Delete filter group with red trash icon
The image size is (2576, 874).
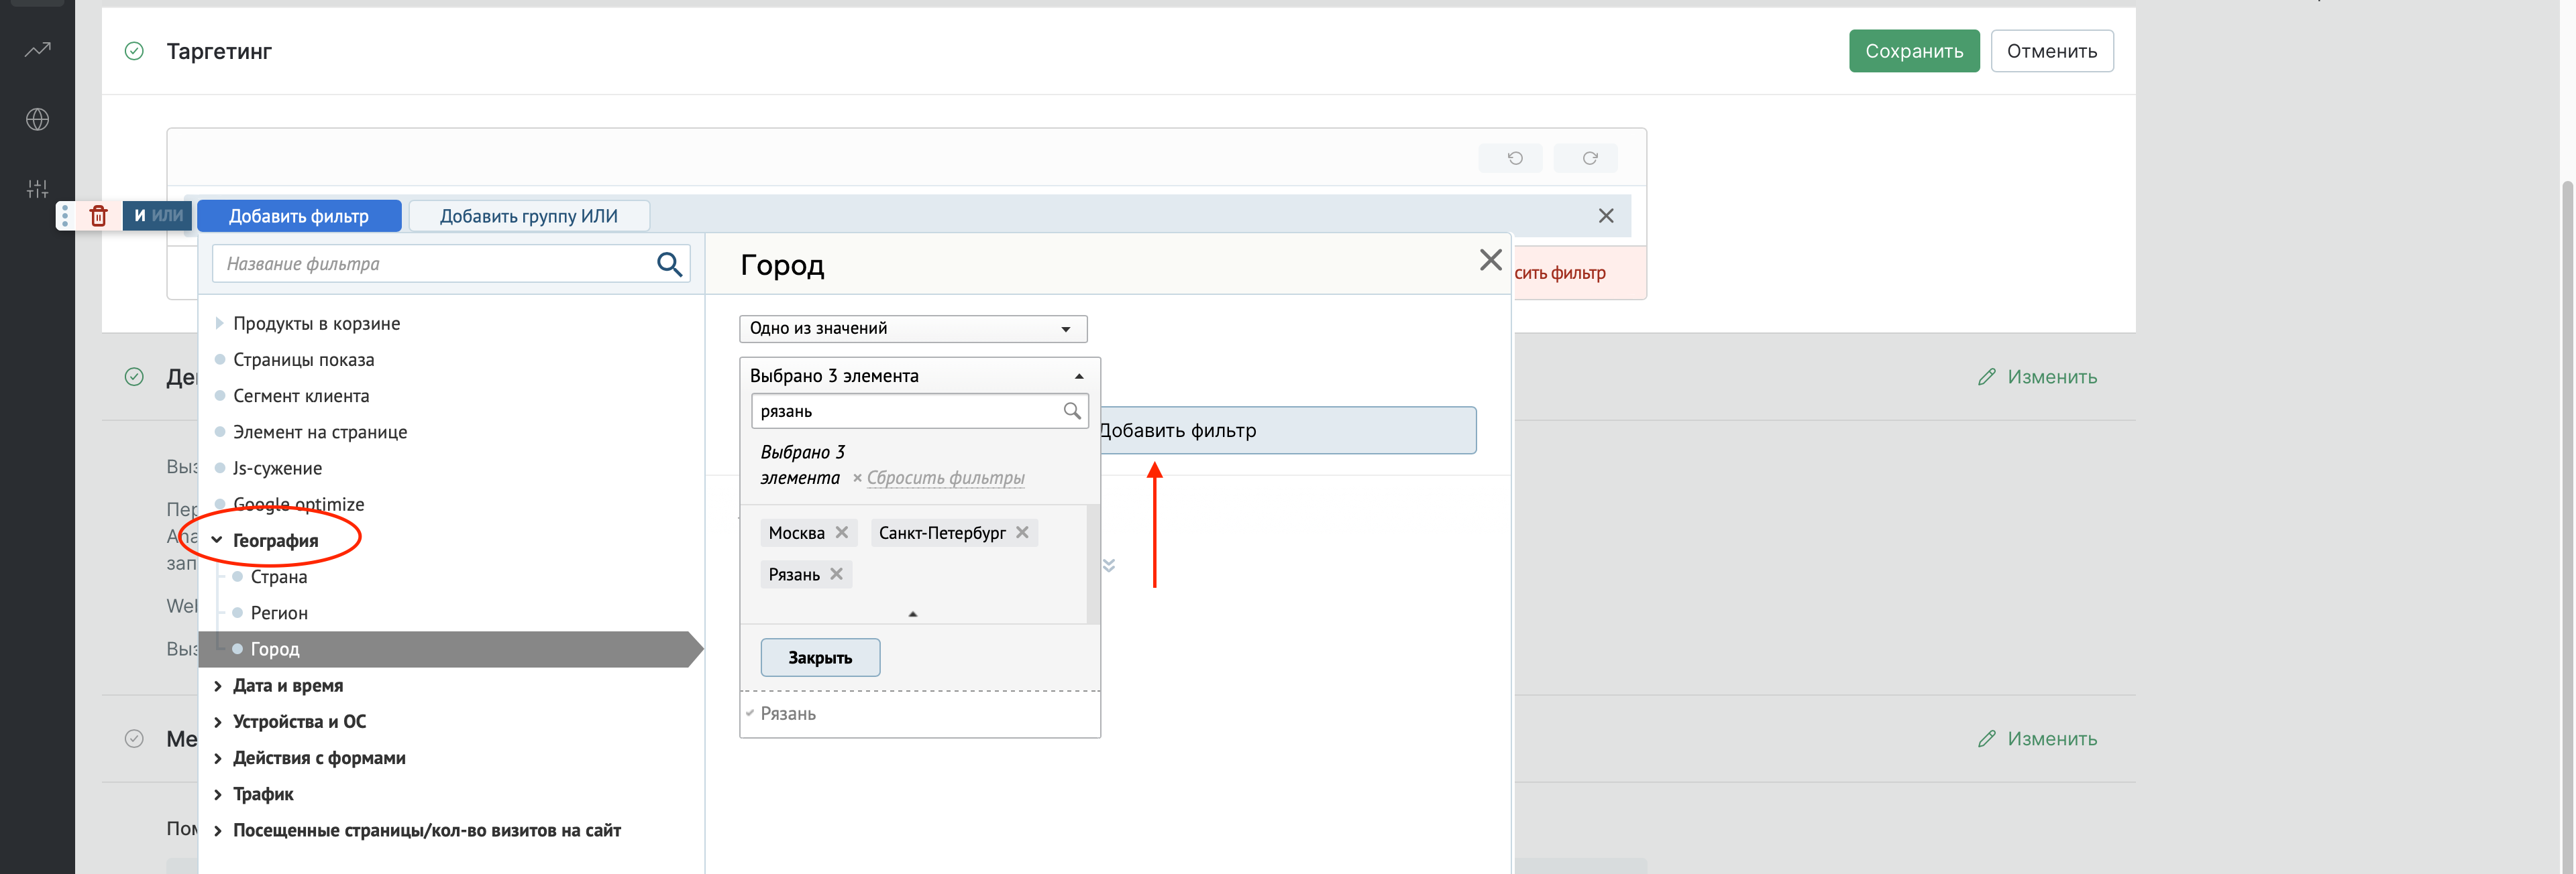click(98, 216)
